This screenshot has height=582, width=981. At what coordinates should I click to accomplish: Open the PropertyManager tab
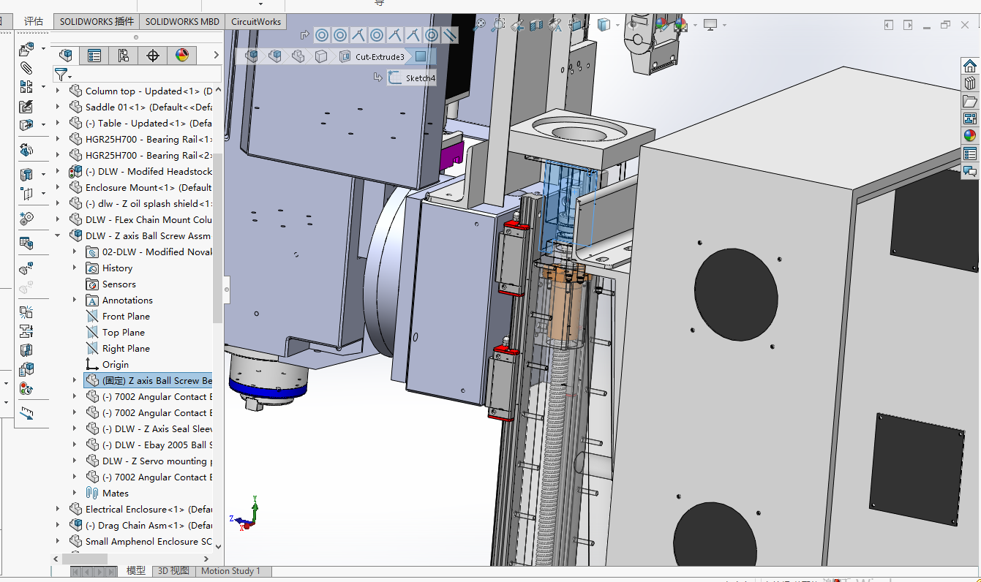(94, 55)
